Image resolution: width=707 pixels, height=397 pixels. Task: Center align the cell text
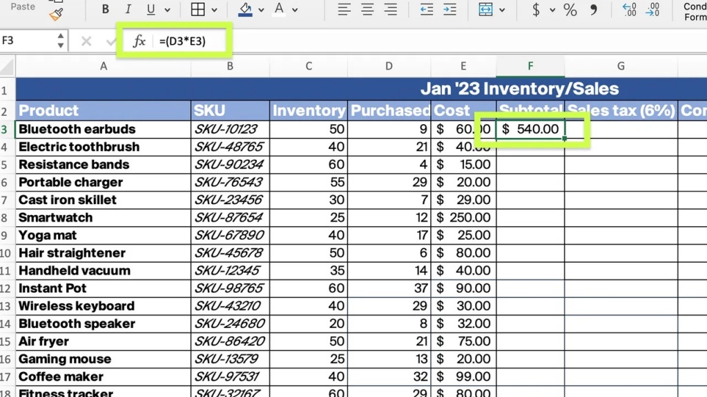click(367, 9)
